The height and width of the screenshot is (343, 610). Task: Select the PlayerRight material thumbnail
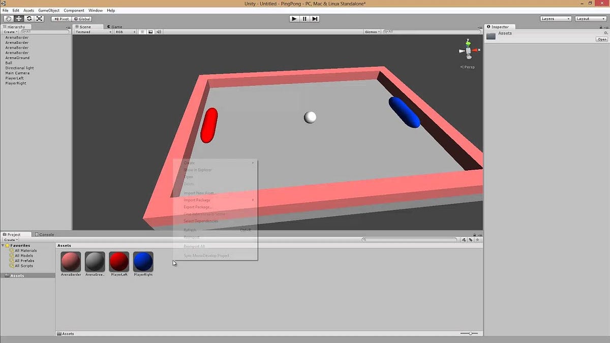pyautogui.click(x=143, y=262)
